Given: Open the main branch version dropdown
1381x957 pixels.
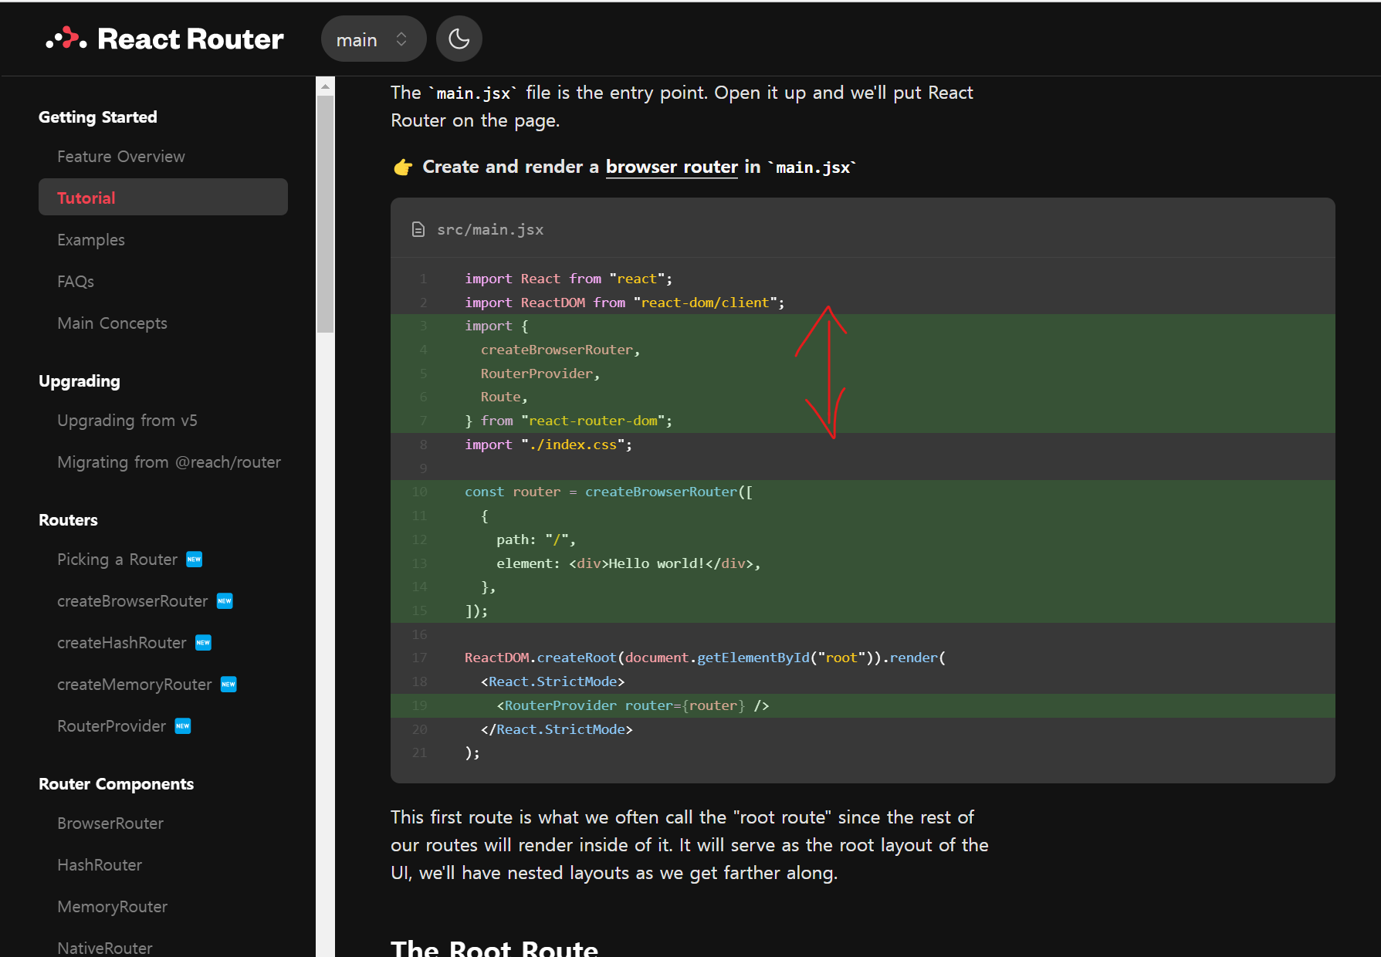Looking at the screenshot, I should click(374, 39).
